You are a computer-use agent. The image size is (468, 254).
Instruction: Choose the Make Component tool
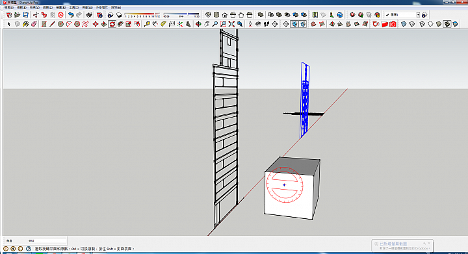(x=17, y=24)
